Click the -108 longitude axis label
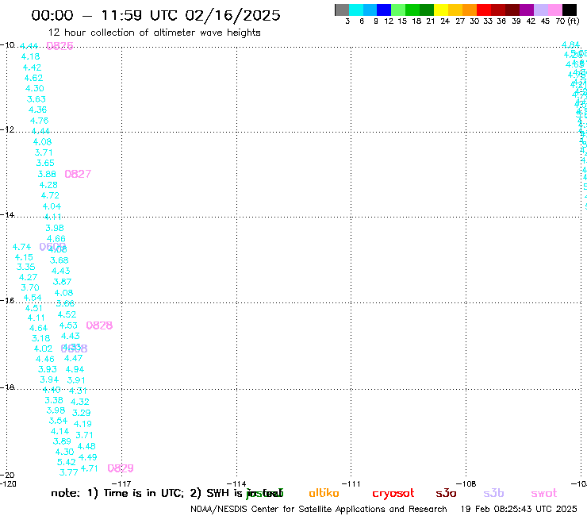The width and height of the screenshot is (587, 516). coord(466,483)
